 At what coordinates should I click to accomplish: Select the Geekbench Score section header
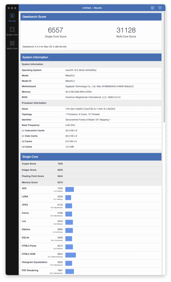click(91, 17)
